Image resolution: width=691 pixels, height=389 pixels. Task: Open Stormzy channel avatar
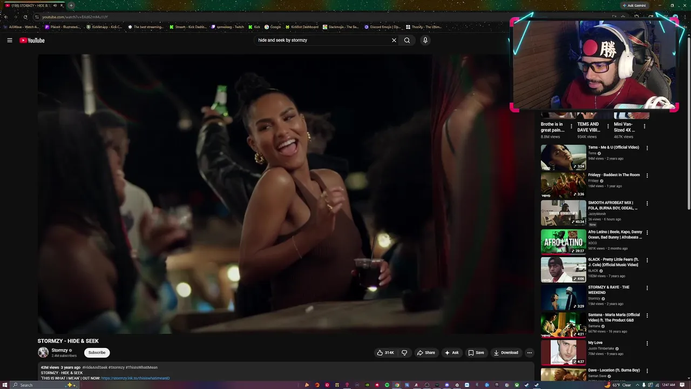[43, 353]
